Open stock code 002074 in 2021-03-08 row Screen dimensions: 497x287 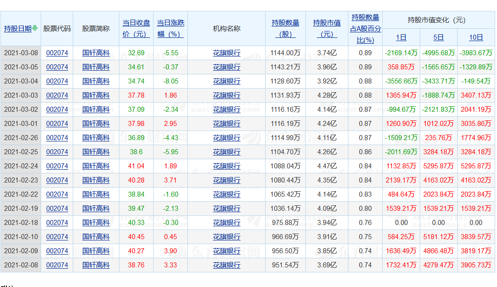point(57,53)
